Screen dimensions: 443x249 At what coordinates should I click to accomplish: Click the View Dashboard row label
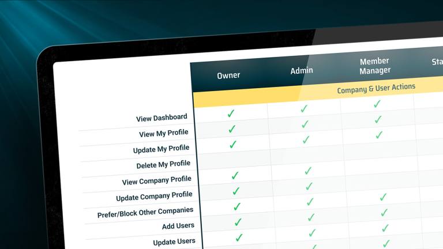point(162,118)
